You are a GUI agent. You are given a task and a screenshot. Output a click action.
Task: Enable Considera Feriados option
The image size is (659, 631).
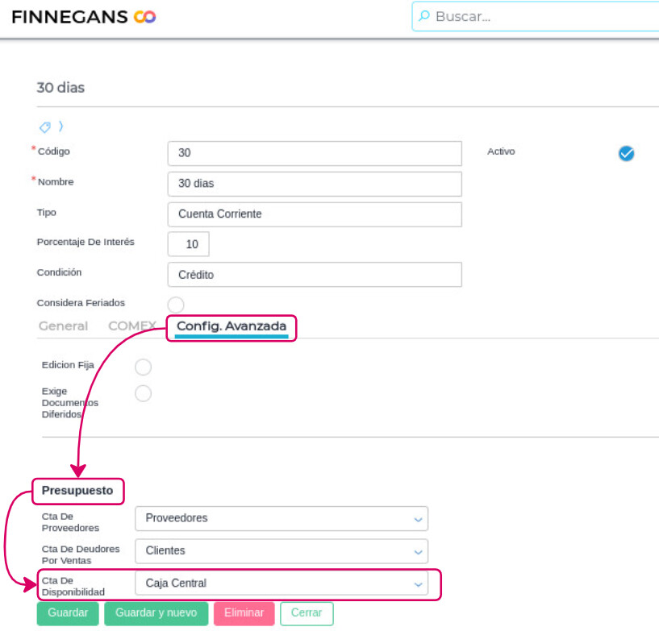point(176,305)
